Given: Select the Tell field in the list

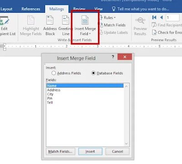Looking at the screenshot, I should coord(85,103).
